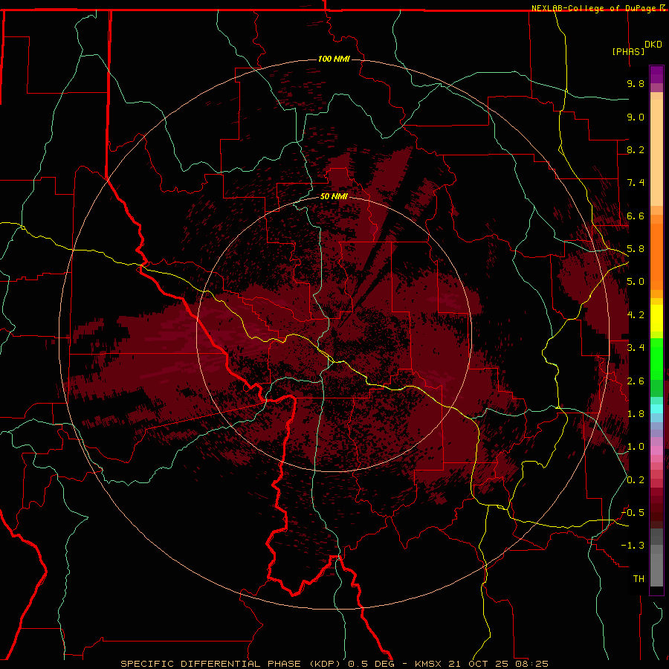Click the NEXLAB-College of DuPage credit text
669x669 pixels.
pyautogui.click(x=595, y=8)
